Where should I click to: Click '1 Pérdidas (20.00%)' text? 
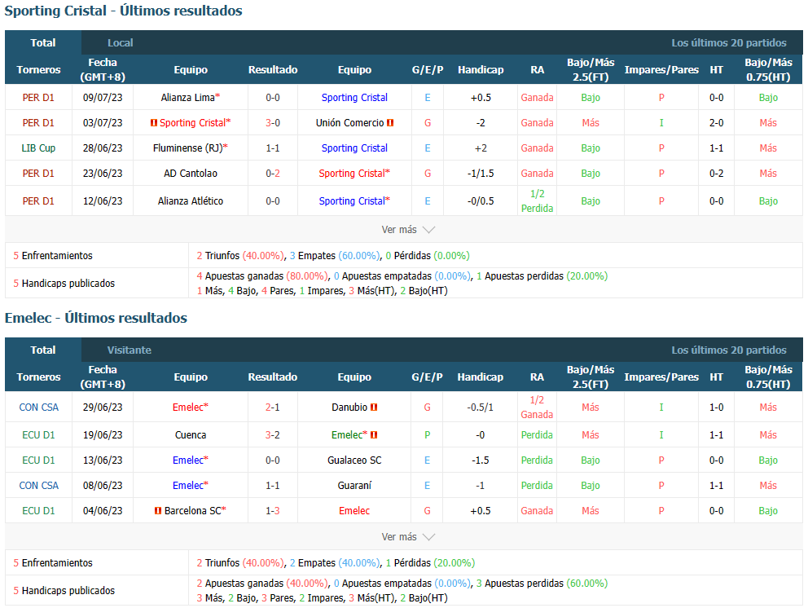(x=430, y=562)
